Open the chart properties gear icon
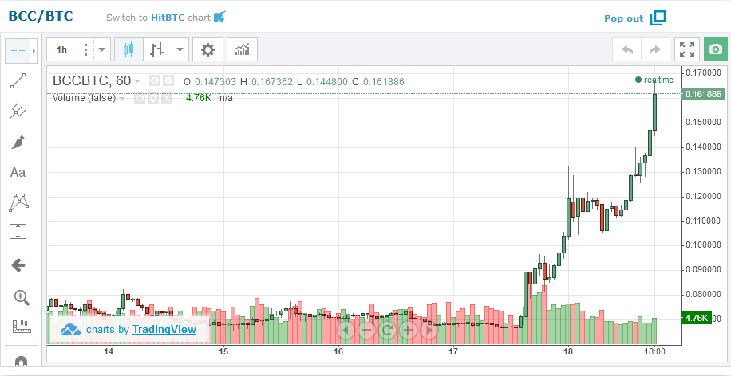 (x=207, y=49)
